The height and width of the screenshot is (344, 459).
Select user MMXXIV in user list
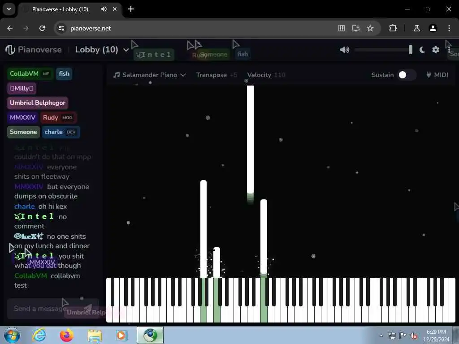click(x=22, y=118)
